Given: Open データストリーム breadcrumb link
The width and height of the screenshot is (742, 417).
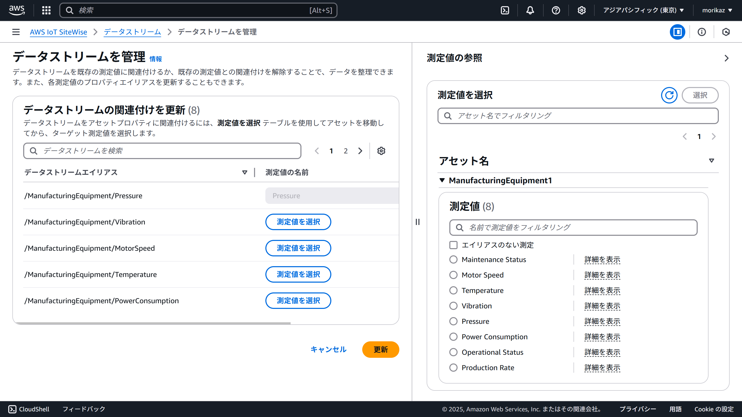Looking at the screenshot, I should 132,32.
